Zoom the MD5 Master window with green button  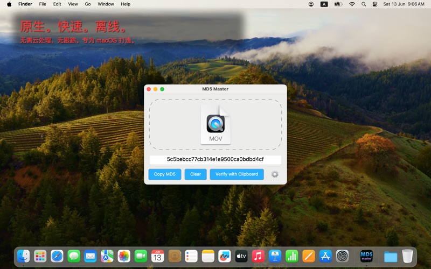[162, 89]
